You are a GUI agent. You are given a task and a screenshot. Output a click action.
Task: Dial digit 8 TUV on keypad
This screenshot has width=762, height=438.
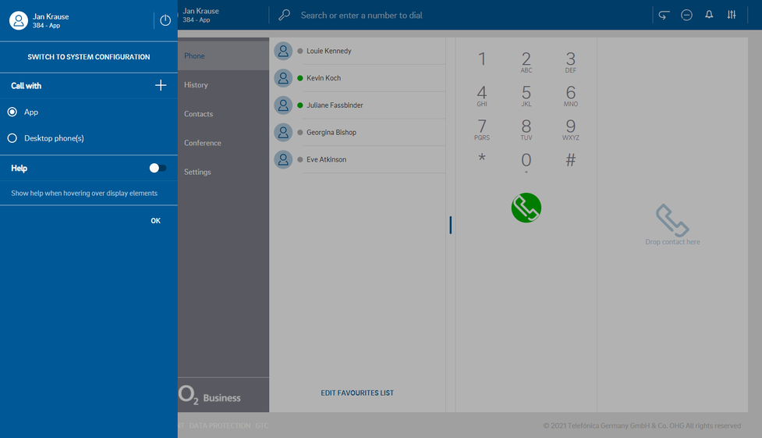point(526,129)
